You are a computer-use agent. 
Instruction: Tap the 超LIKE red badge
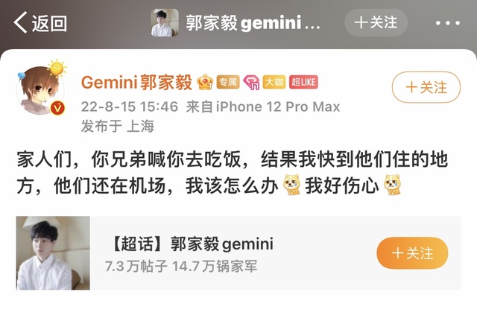click(303, 82)
